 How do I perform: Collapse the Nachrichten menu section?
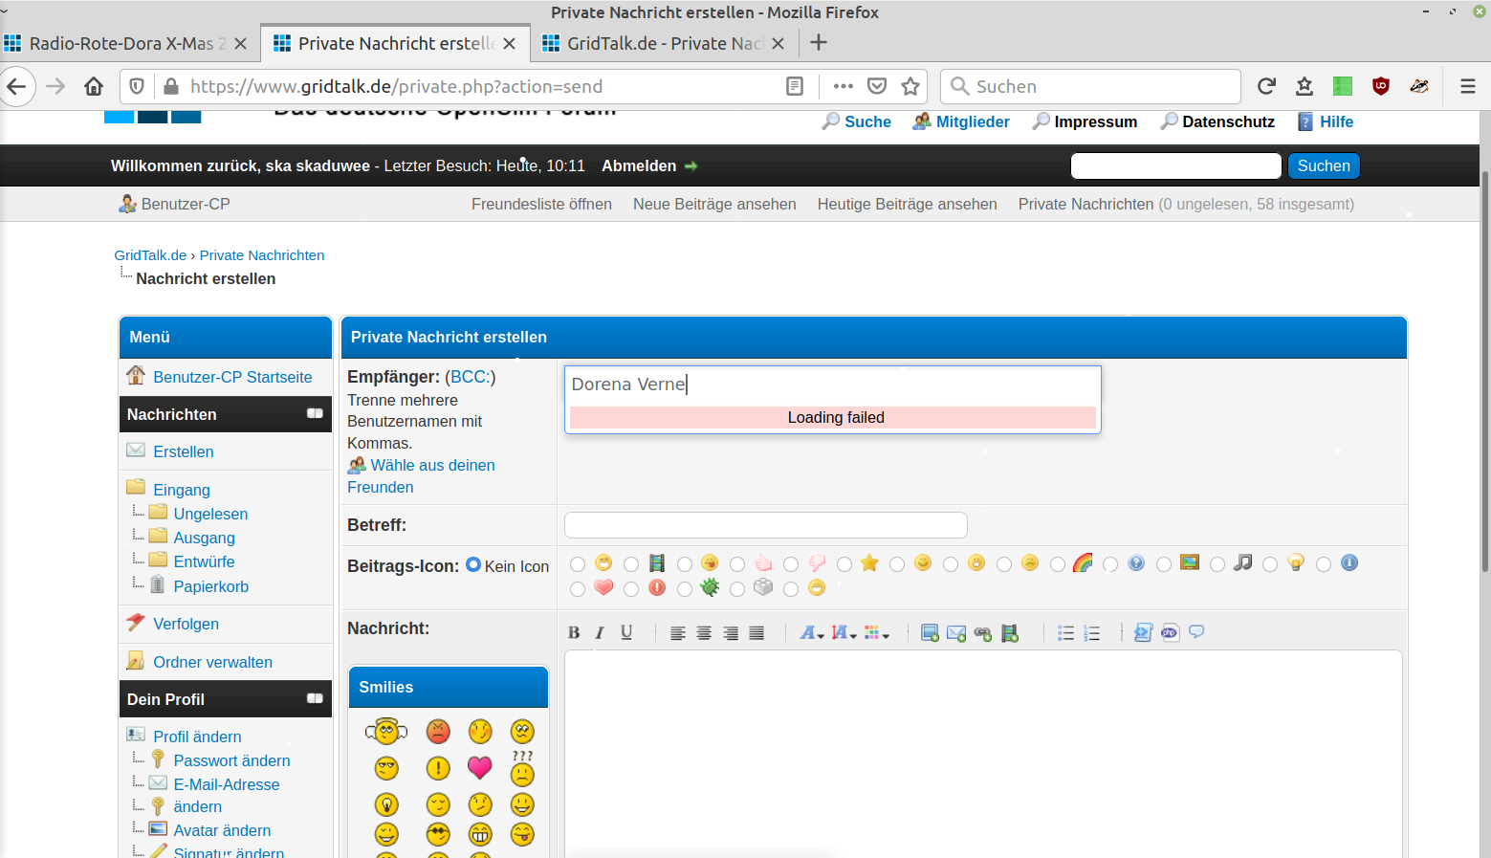point(315,414)
